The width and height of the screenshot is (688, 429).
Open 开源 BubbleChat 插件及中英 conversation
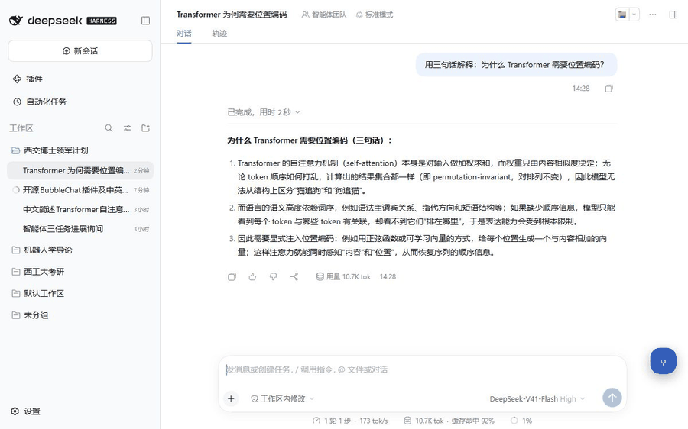pos(80,190)
